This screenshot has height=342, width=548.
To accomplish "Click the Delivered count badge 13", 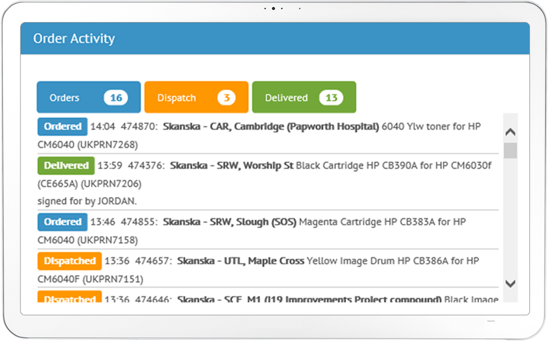I will (x=331, y=98).
